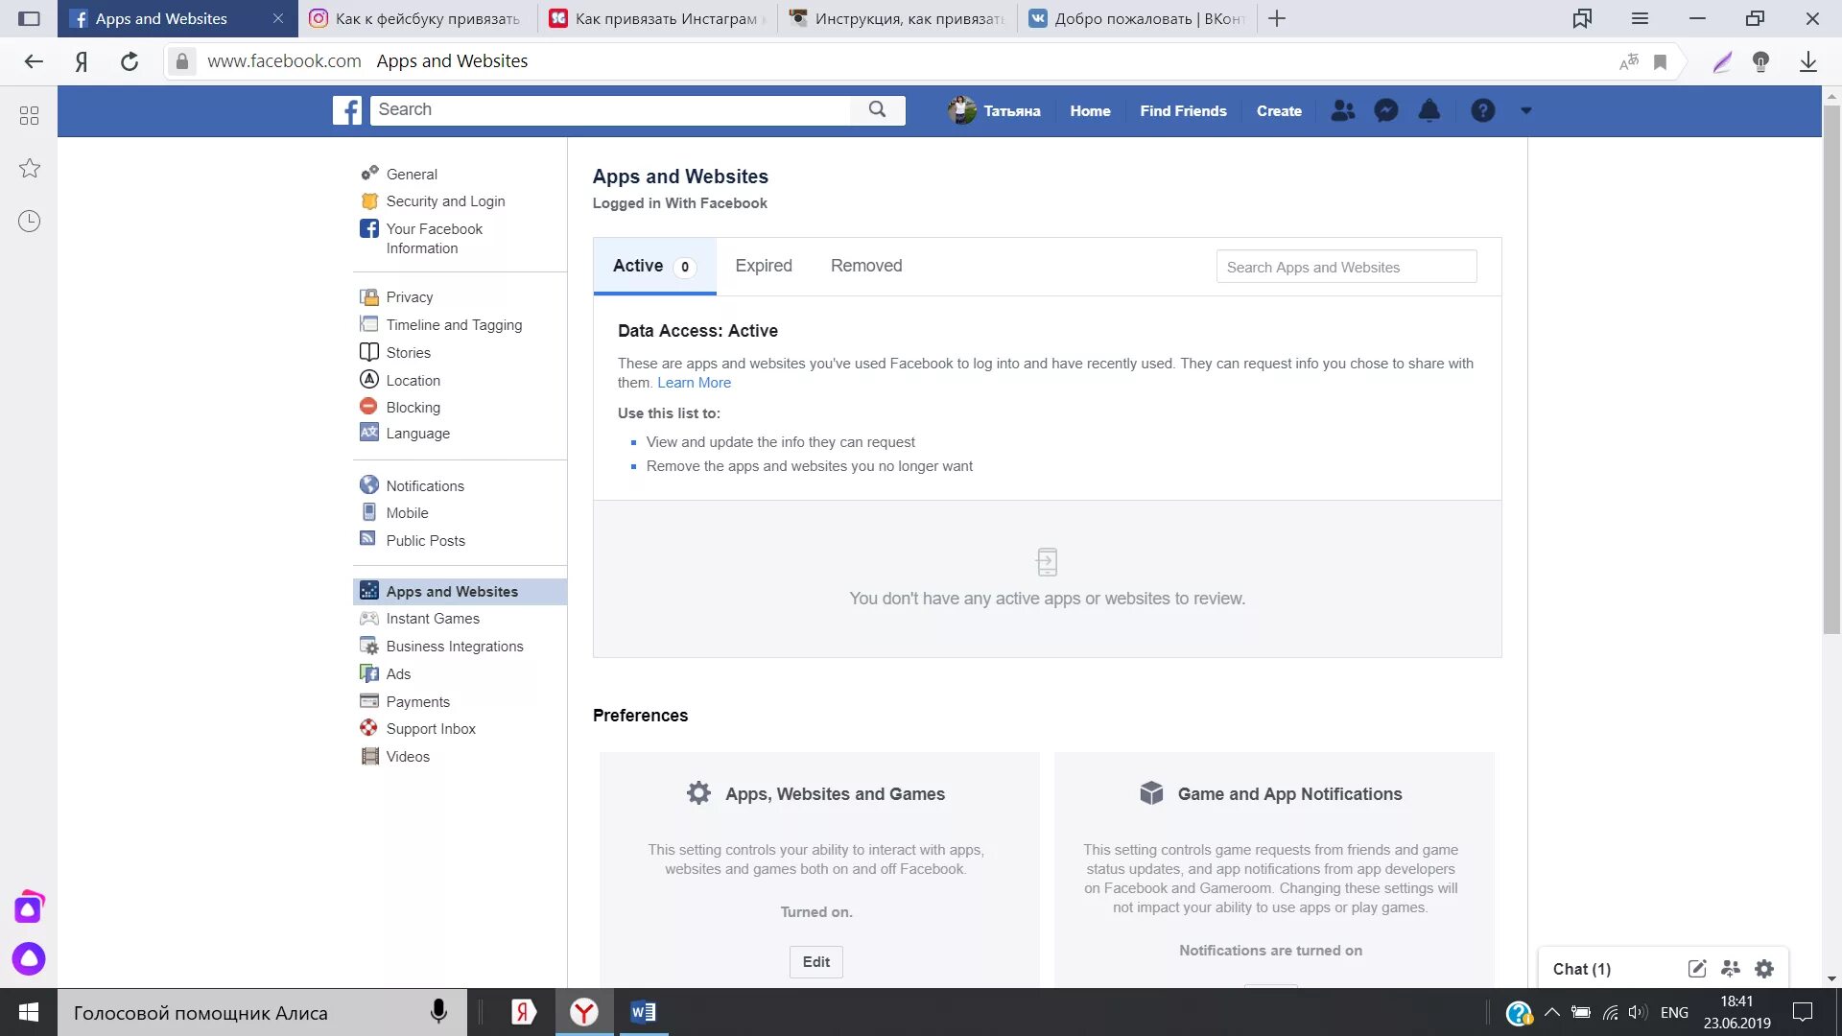The width and height of the screenshot is (1842, 1036).
Task: Click Create in the header
Action: point(1279,110)
